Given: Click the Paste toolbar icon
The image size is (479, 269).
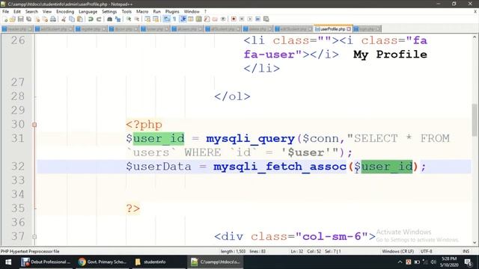Looking at the screenshot, I should coord(80,19).
